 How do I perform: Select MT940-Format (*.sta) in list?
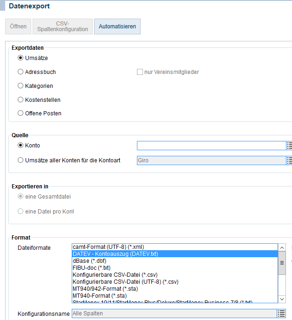click(100, 295)
